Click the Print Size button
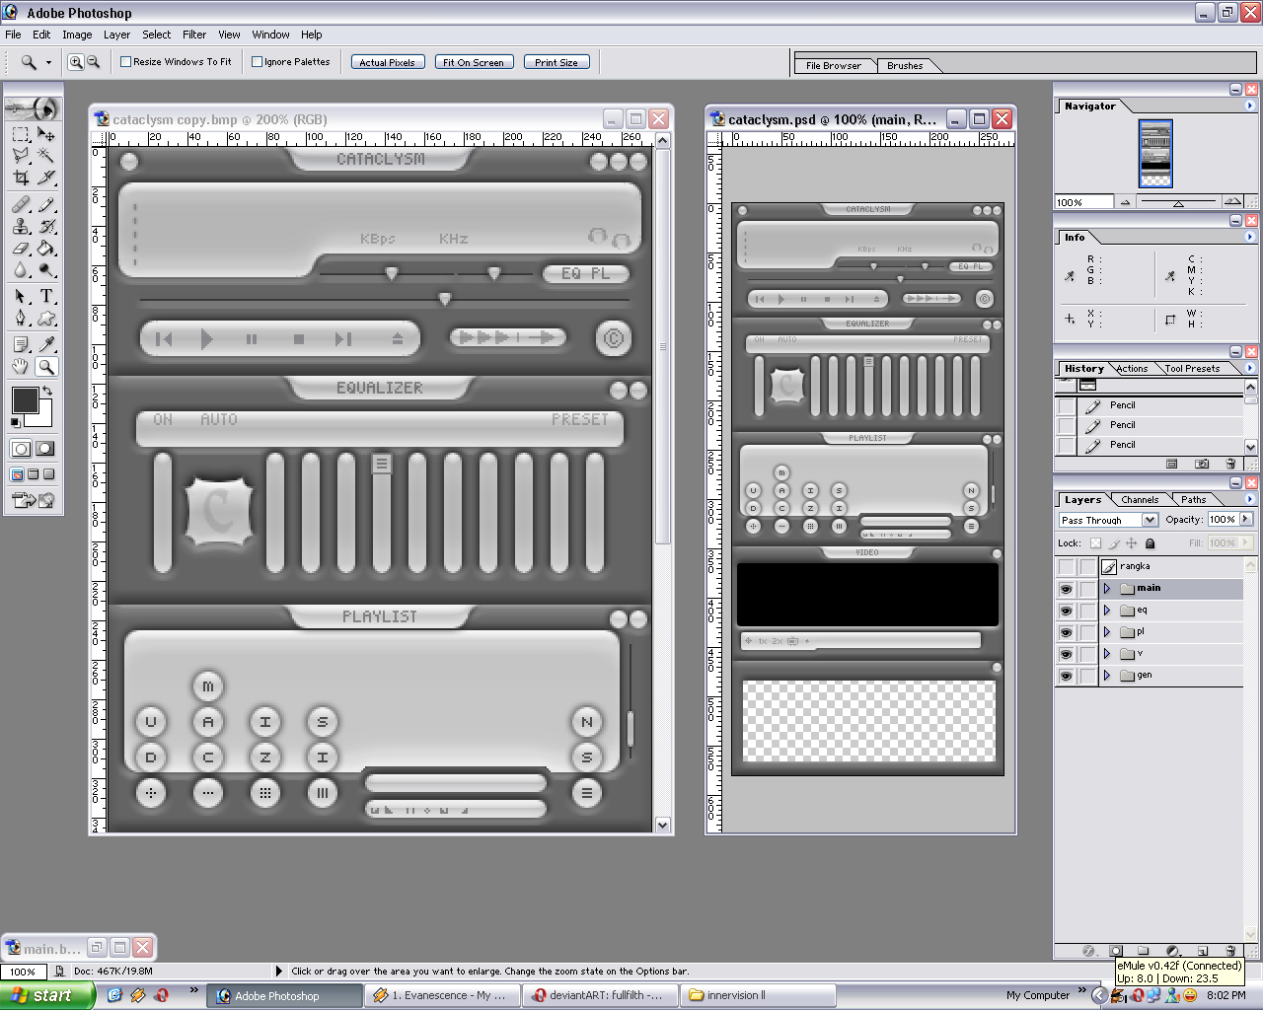 click(x=557, y=62)
